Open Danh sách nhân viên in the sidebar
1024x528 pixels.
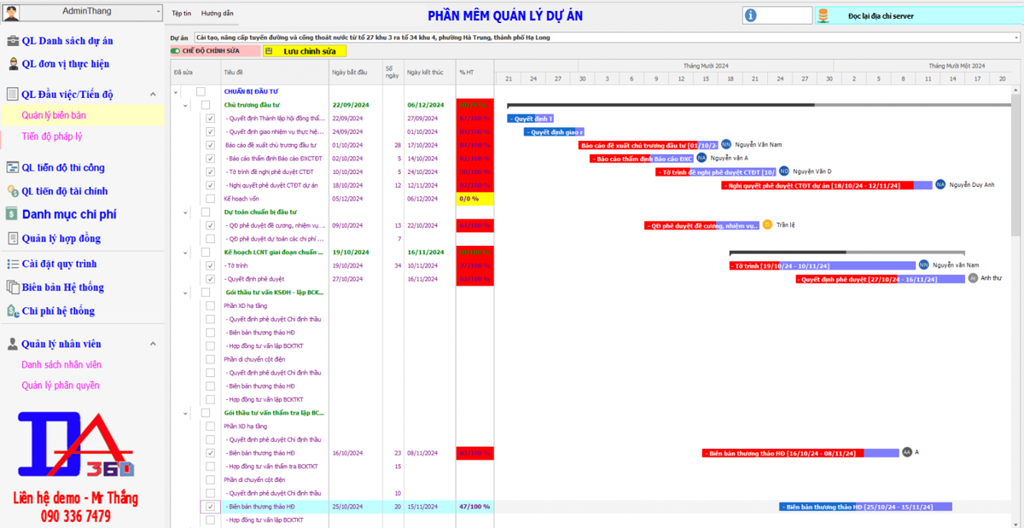[61, 365]
